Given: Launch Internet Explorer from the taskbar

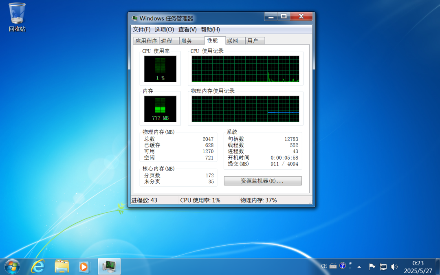Looking at the screenshot, I should (38, 266).
